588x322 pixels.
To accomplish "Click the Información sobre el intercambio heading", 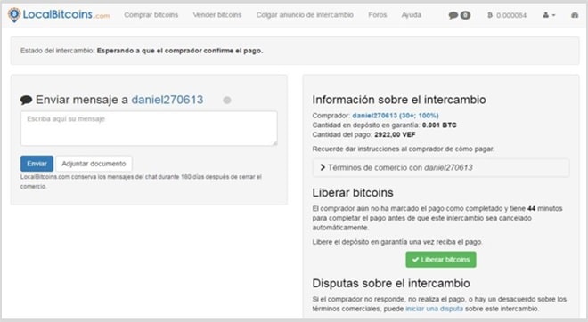I will (399, 100).
